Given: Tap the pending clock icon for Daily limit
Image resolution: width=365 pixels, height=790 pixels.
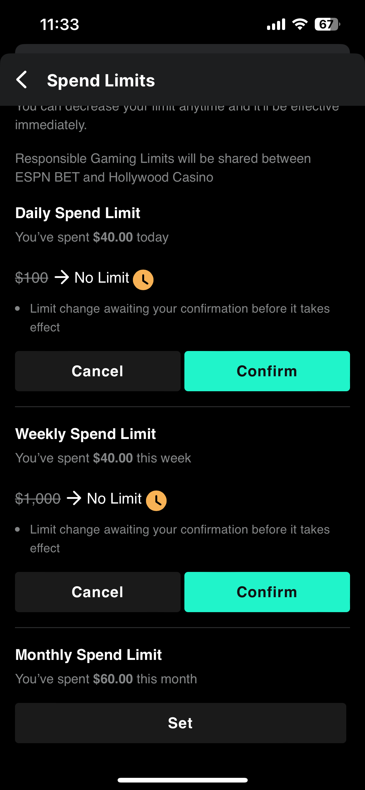Looking at the screenshot, I should pos(143,280).
